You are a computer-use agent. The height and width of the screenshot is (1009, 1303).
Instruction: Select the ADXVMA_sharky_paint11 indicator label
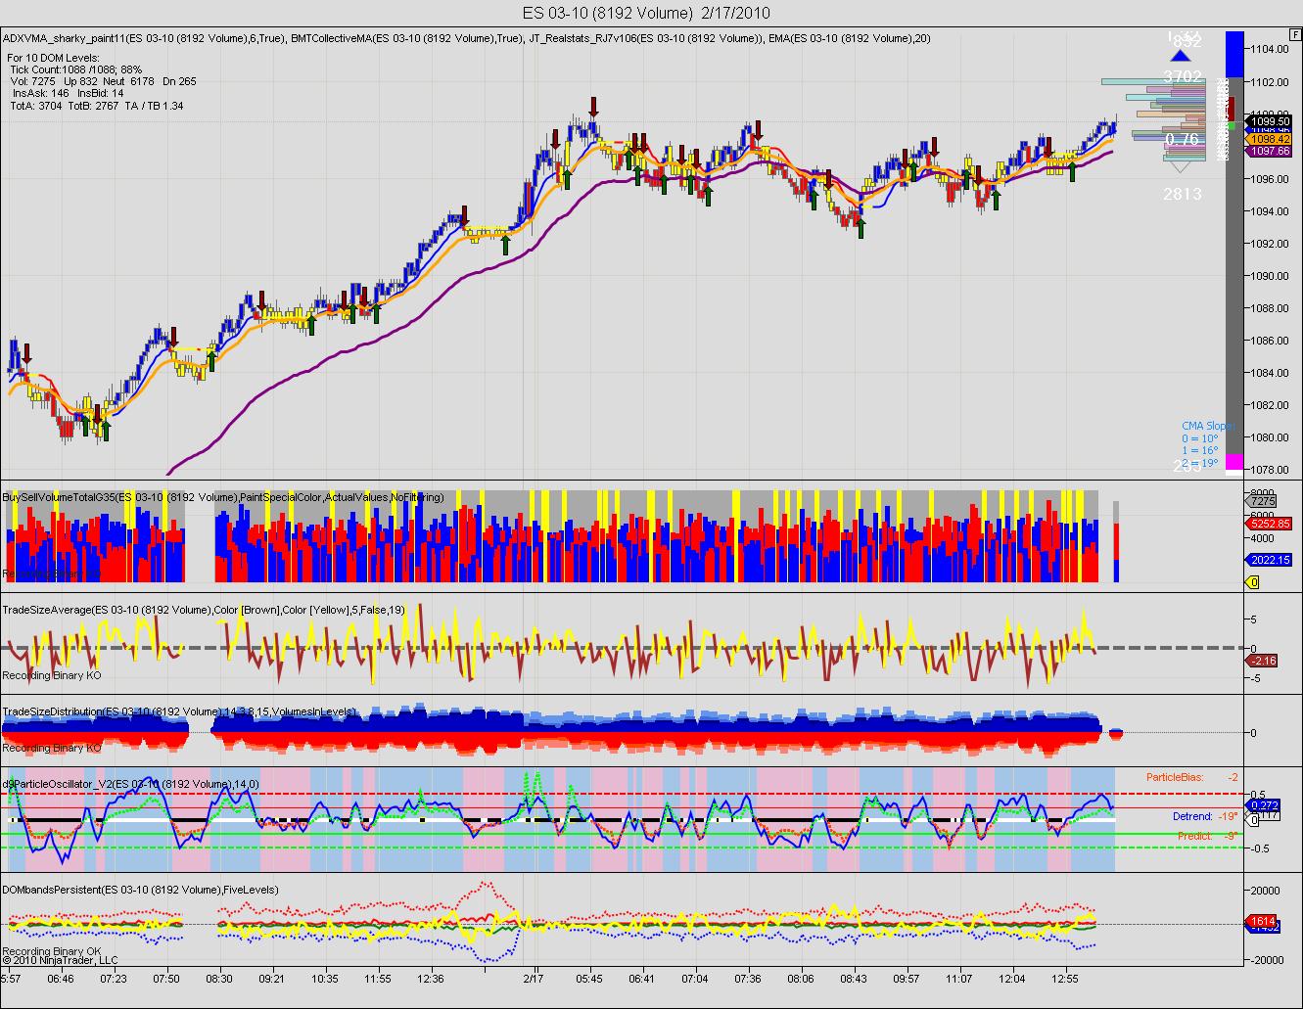144,38
